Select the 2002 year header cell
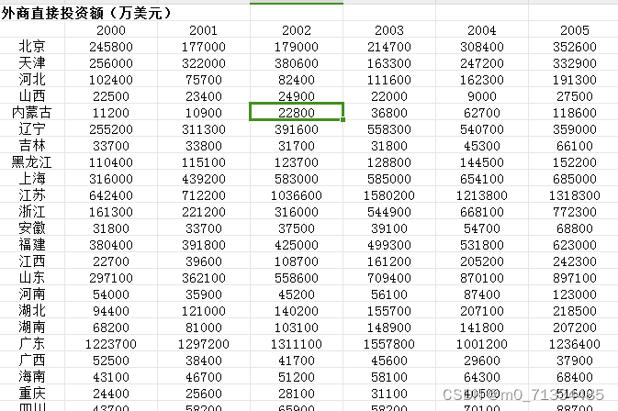 click(x=297, y=30)
